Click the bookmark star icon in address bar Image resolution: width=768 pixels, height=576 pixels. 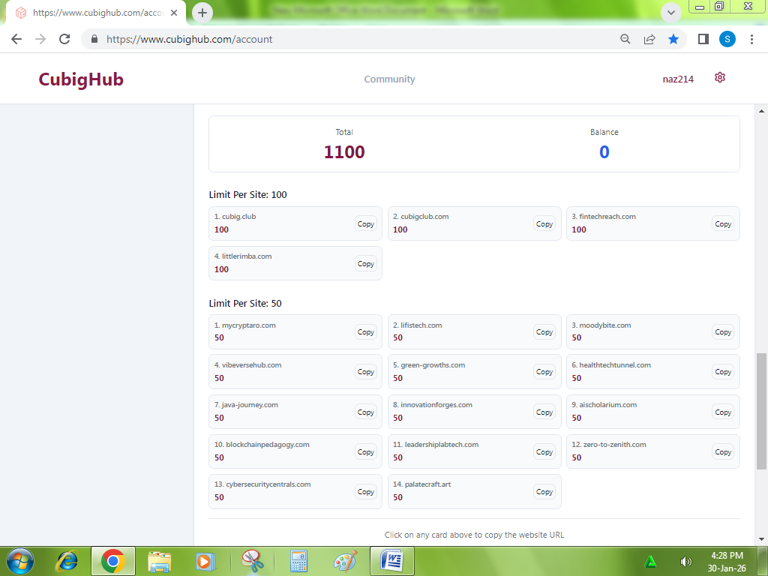coord(673,39)
